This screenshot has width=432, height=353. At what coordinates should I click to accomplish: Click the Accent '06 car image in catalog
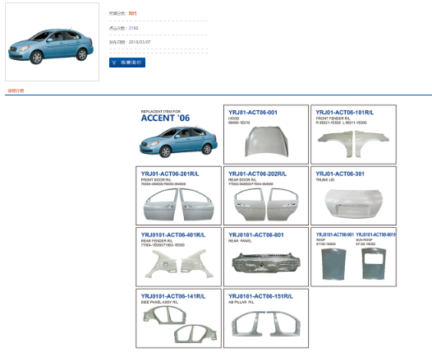coord(178,142)
